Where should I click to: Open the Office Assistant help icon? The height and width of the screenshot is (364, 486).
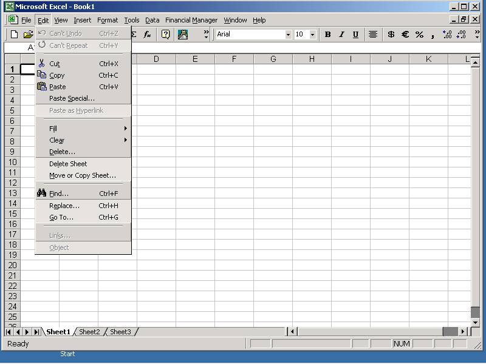click(x=165, y=35)
